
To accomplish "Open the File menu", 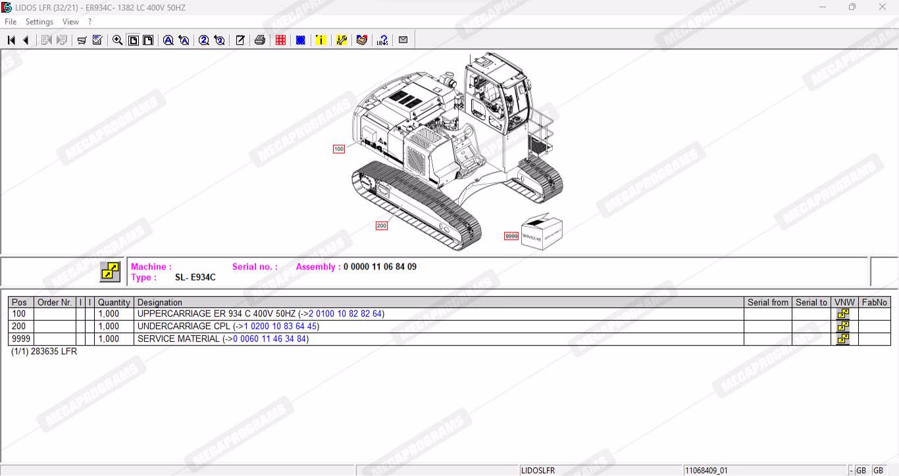I will [11, 22].
